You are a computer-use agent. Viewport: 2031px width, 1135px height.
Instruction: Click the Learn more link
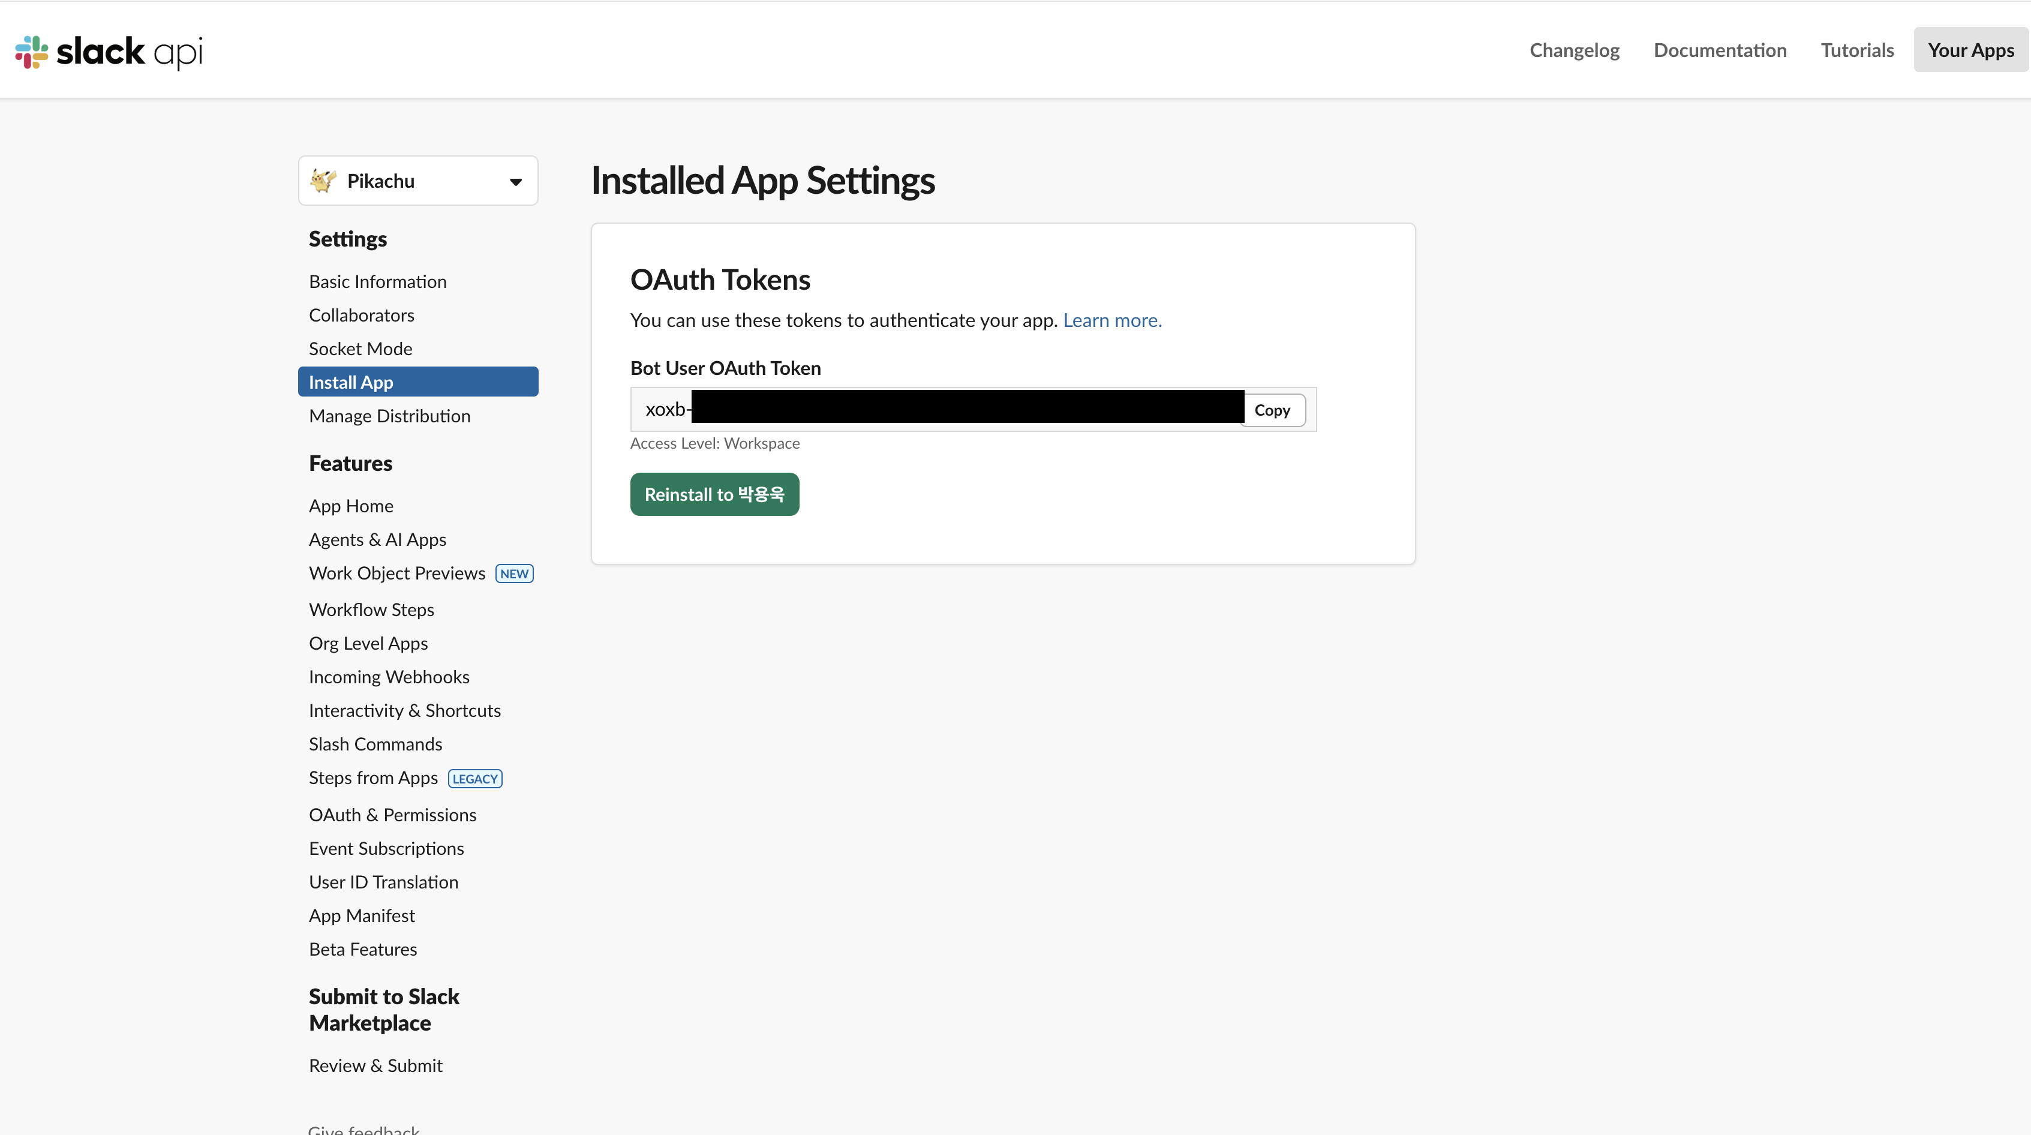(x=1111, y=320)
